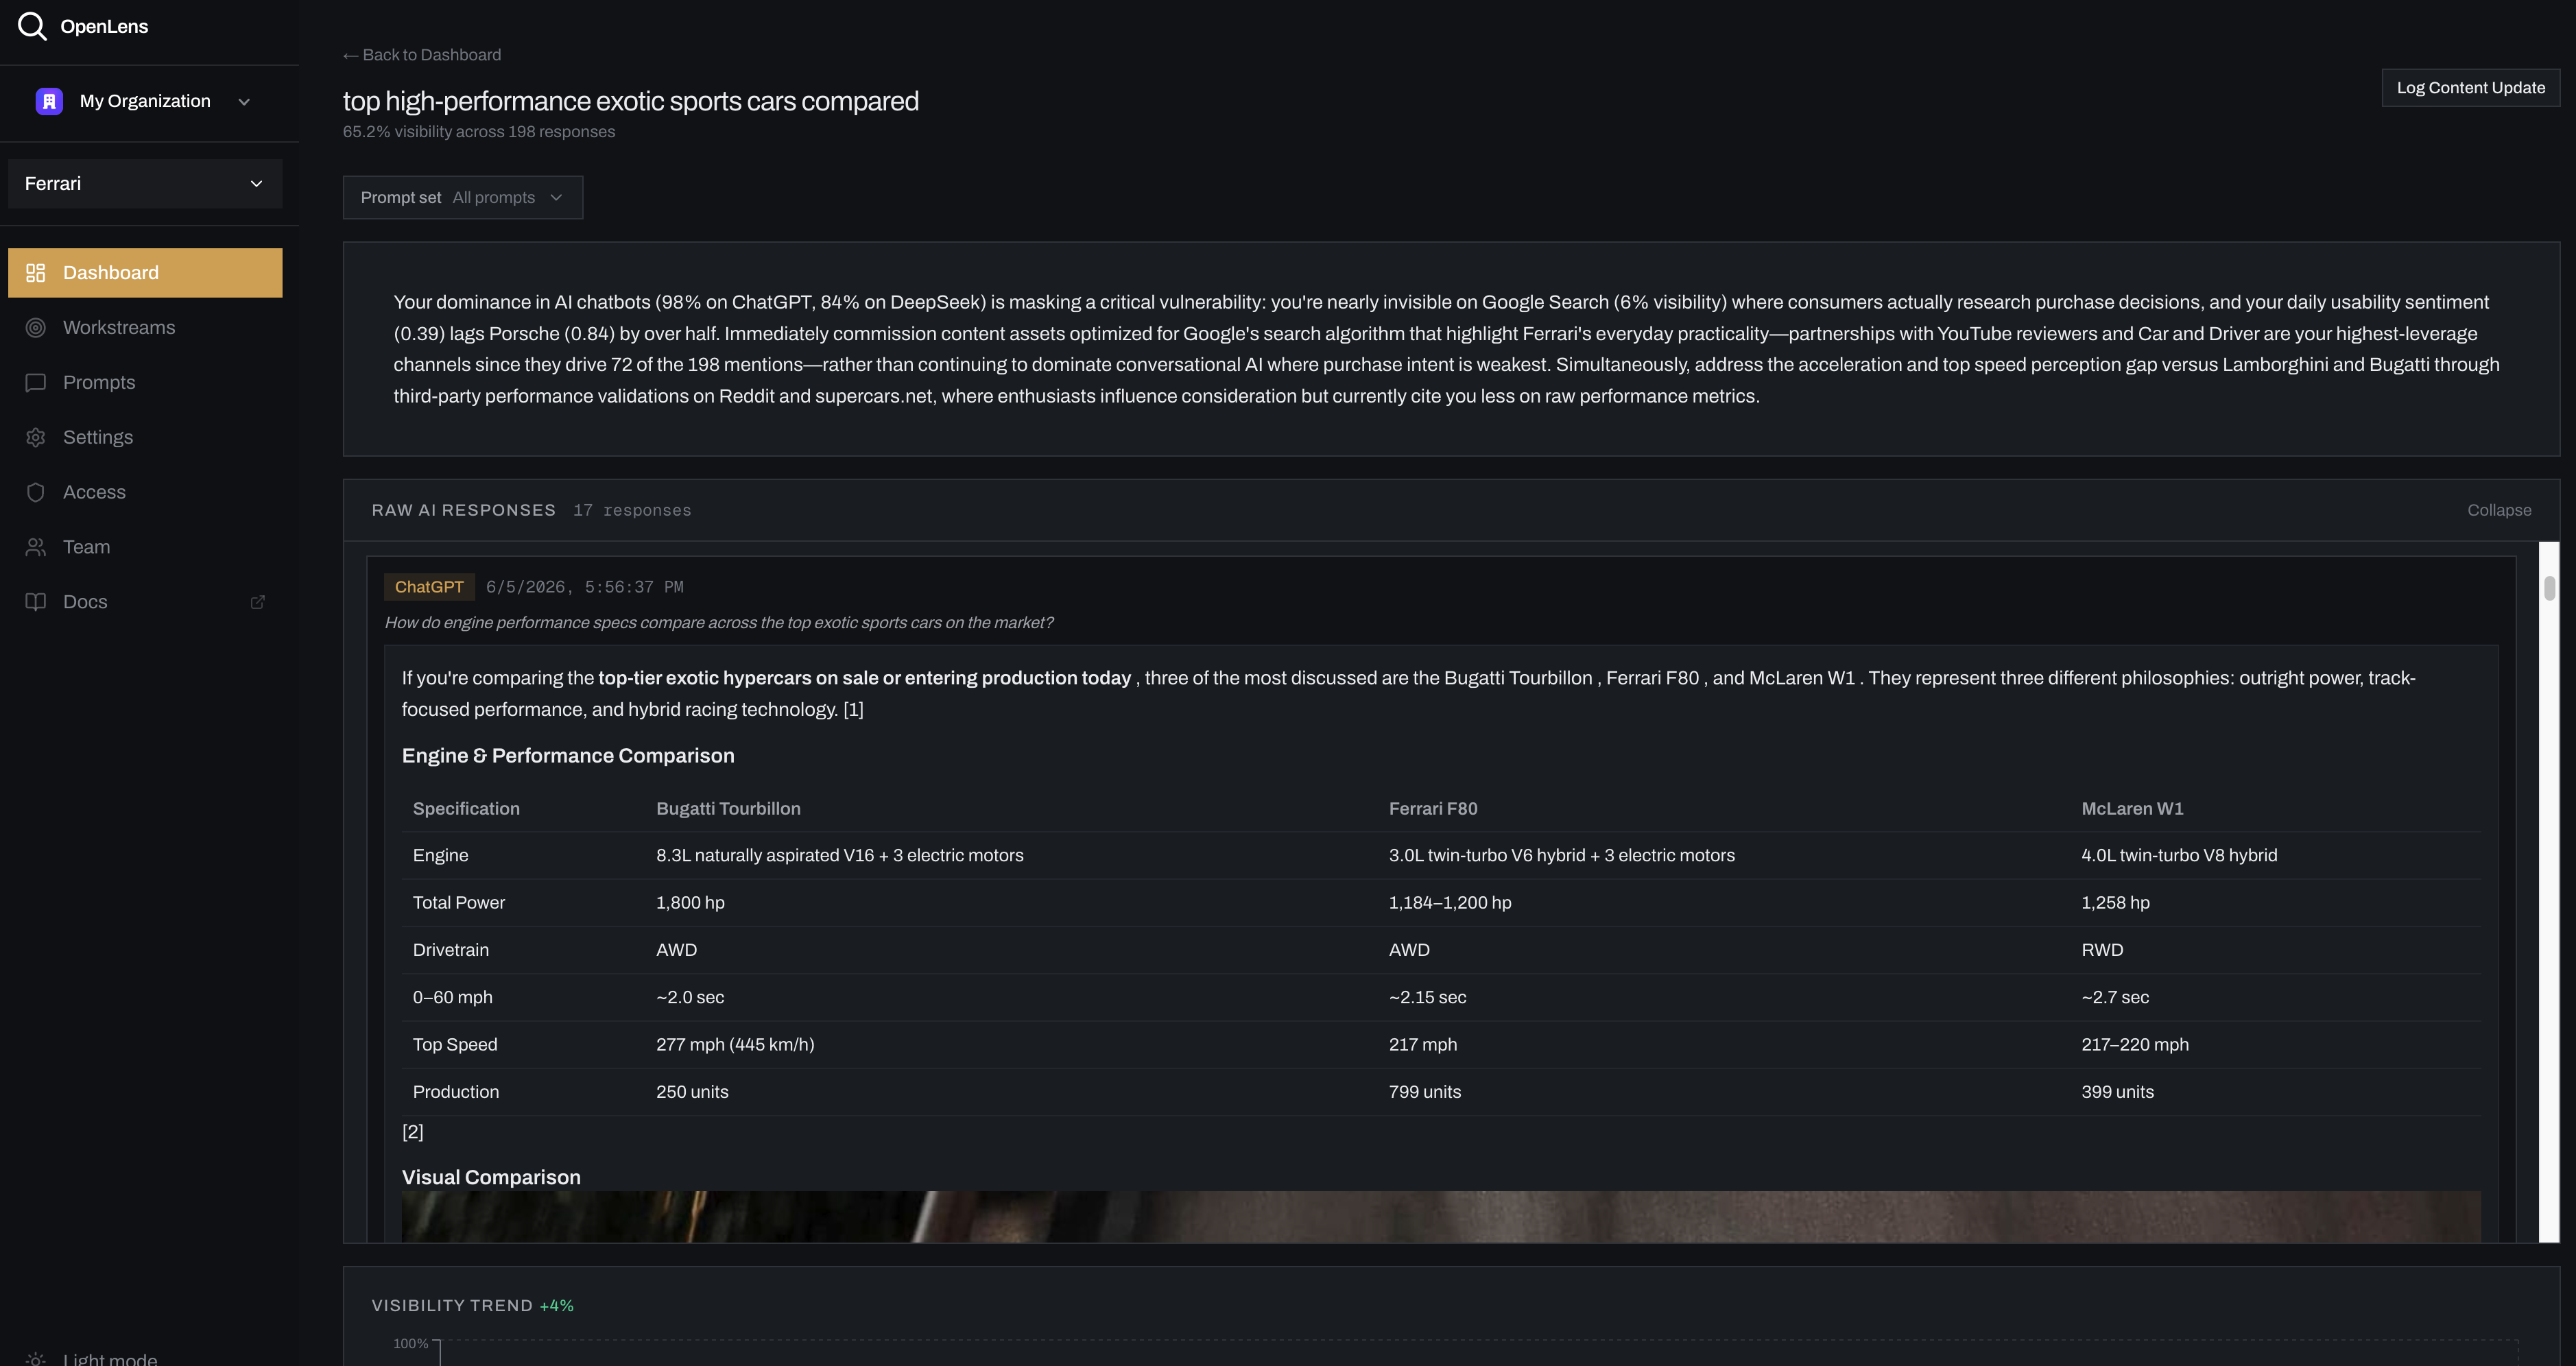Click the '4.0L twin-turbo V8 hybrid' cell
The width and height of the screenshot is (2576, 1366).
coord(2179,856)
